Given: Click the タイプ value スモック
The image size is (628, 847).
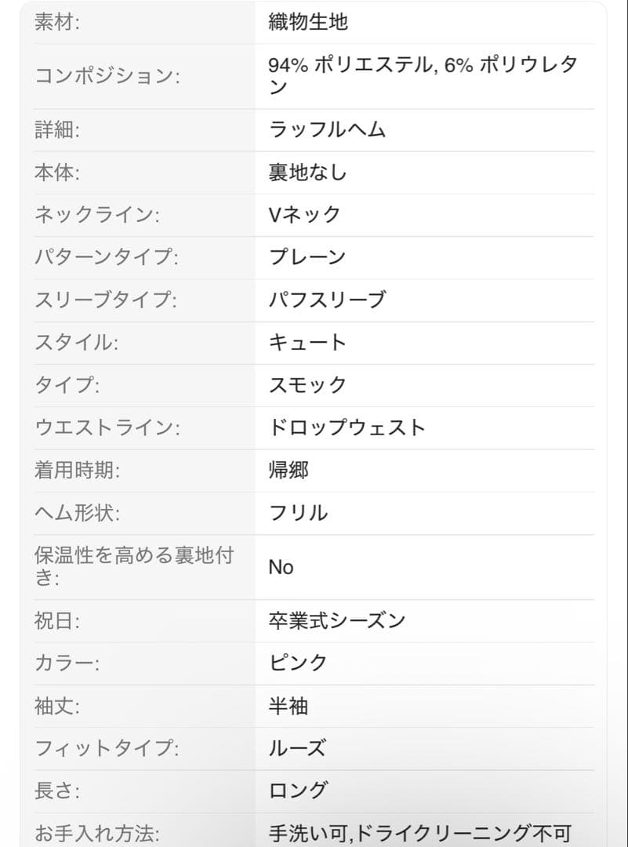Looking at the screenshot, I should coord(307,385).
